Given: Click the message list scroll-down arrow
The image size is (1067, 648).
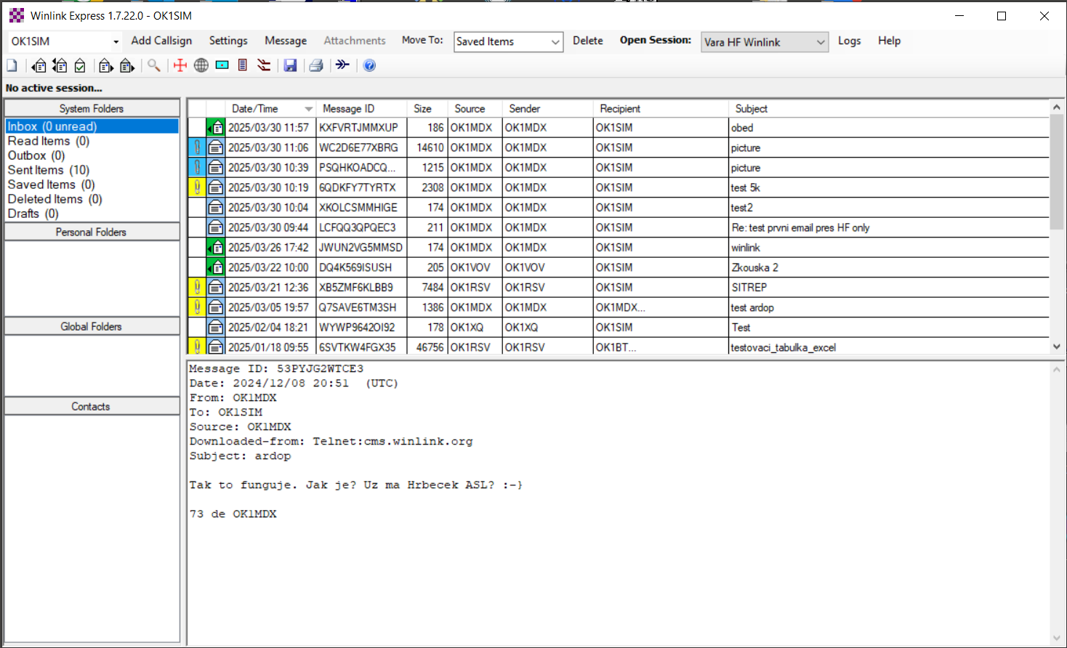Looking at the screenshot, I should click(1057, 347).
